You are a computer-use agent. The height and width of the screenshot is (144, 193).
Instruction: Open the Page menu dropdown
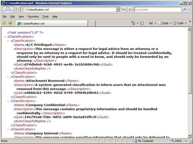(x=164, y=23)
